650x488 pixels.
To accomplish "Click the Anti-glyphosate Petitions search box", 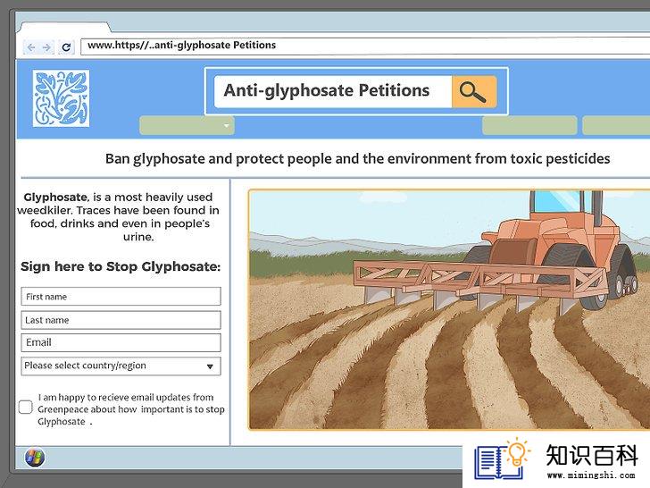I will [333, 91].
